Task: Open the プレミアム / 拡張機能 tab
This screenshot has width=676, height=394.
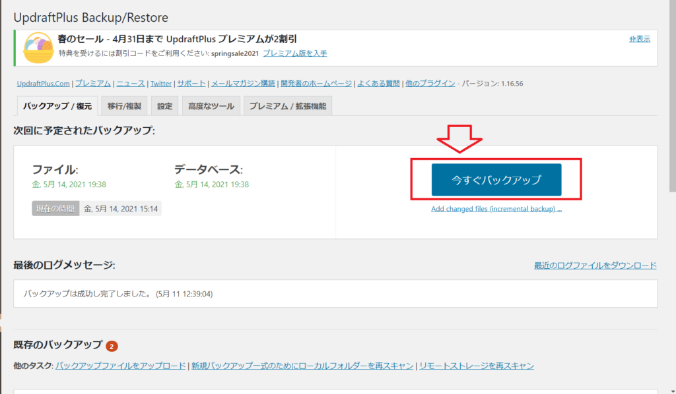Action: 287,106
